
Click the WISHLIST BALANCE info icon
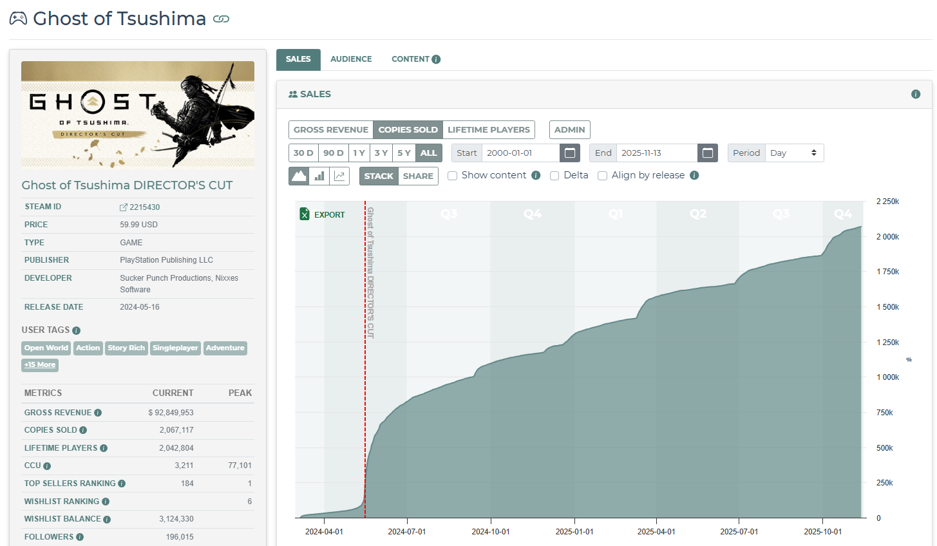107,520
